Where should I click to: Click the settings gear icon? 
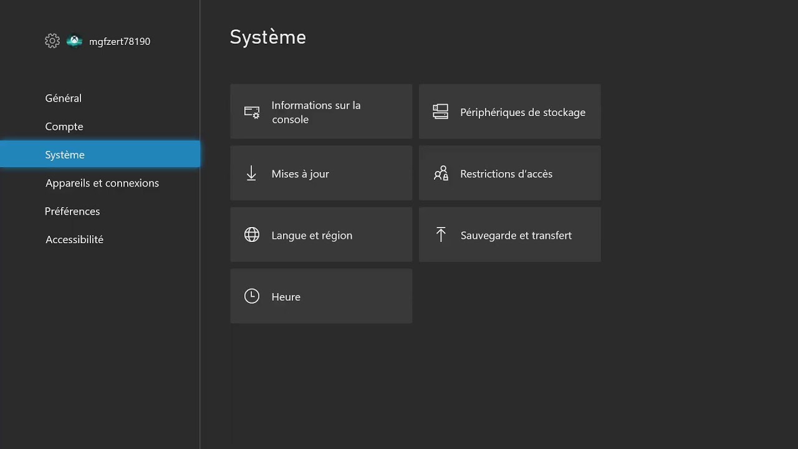(52, 41)
